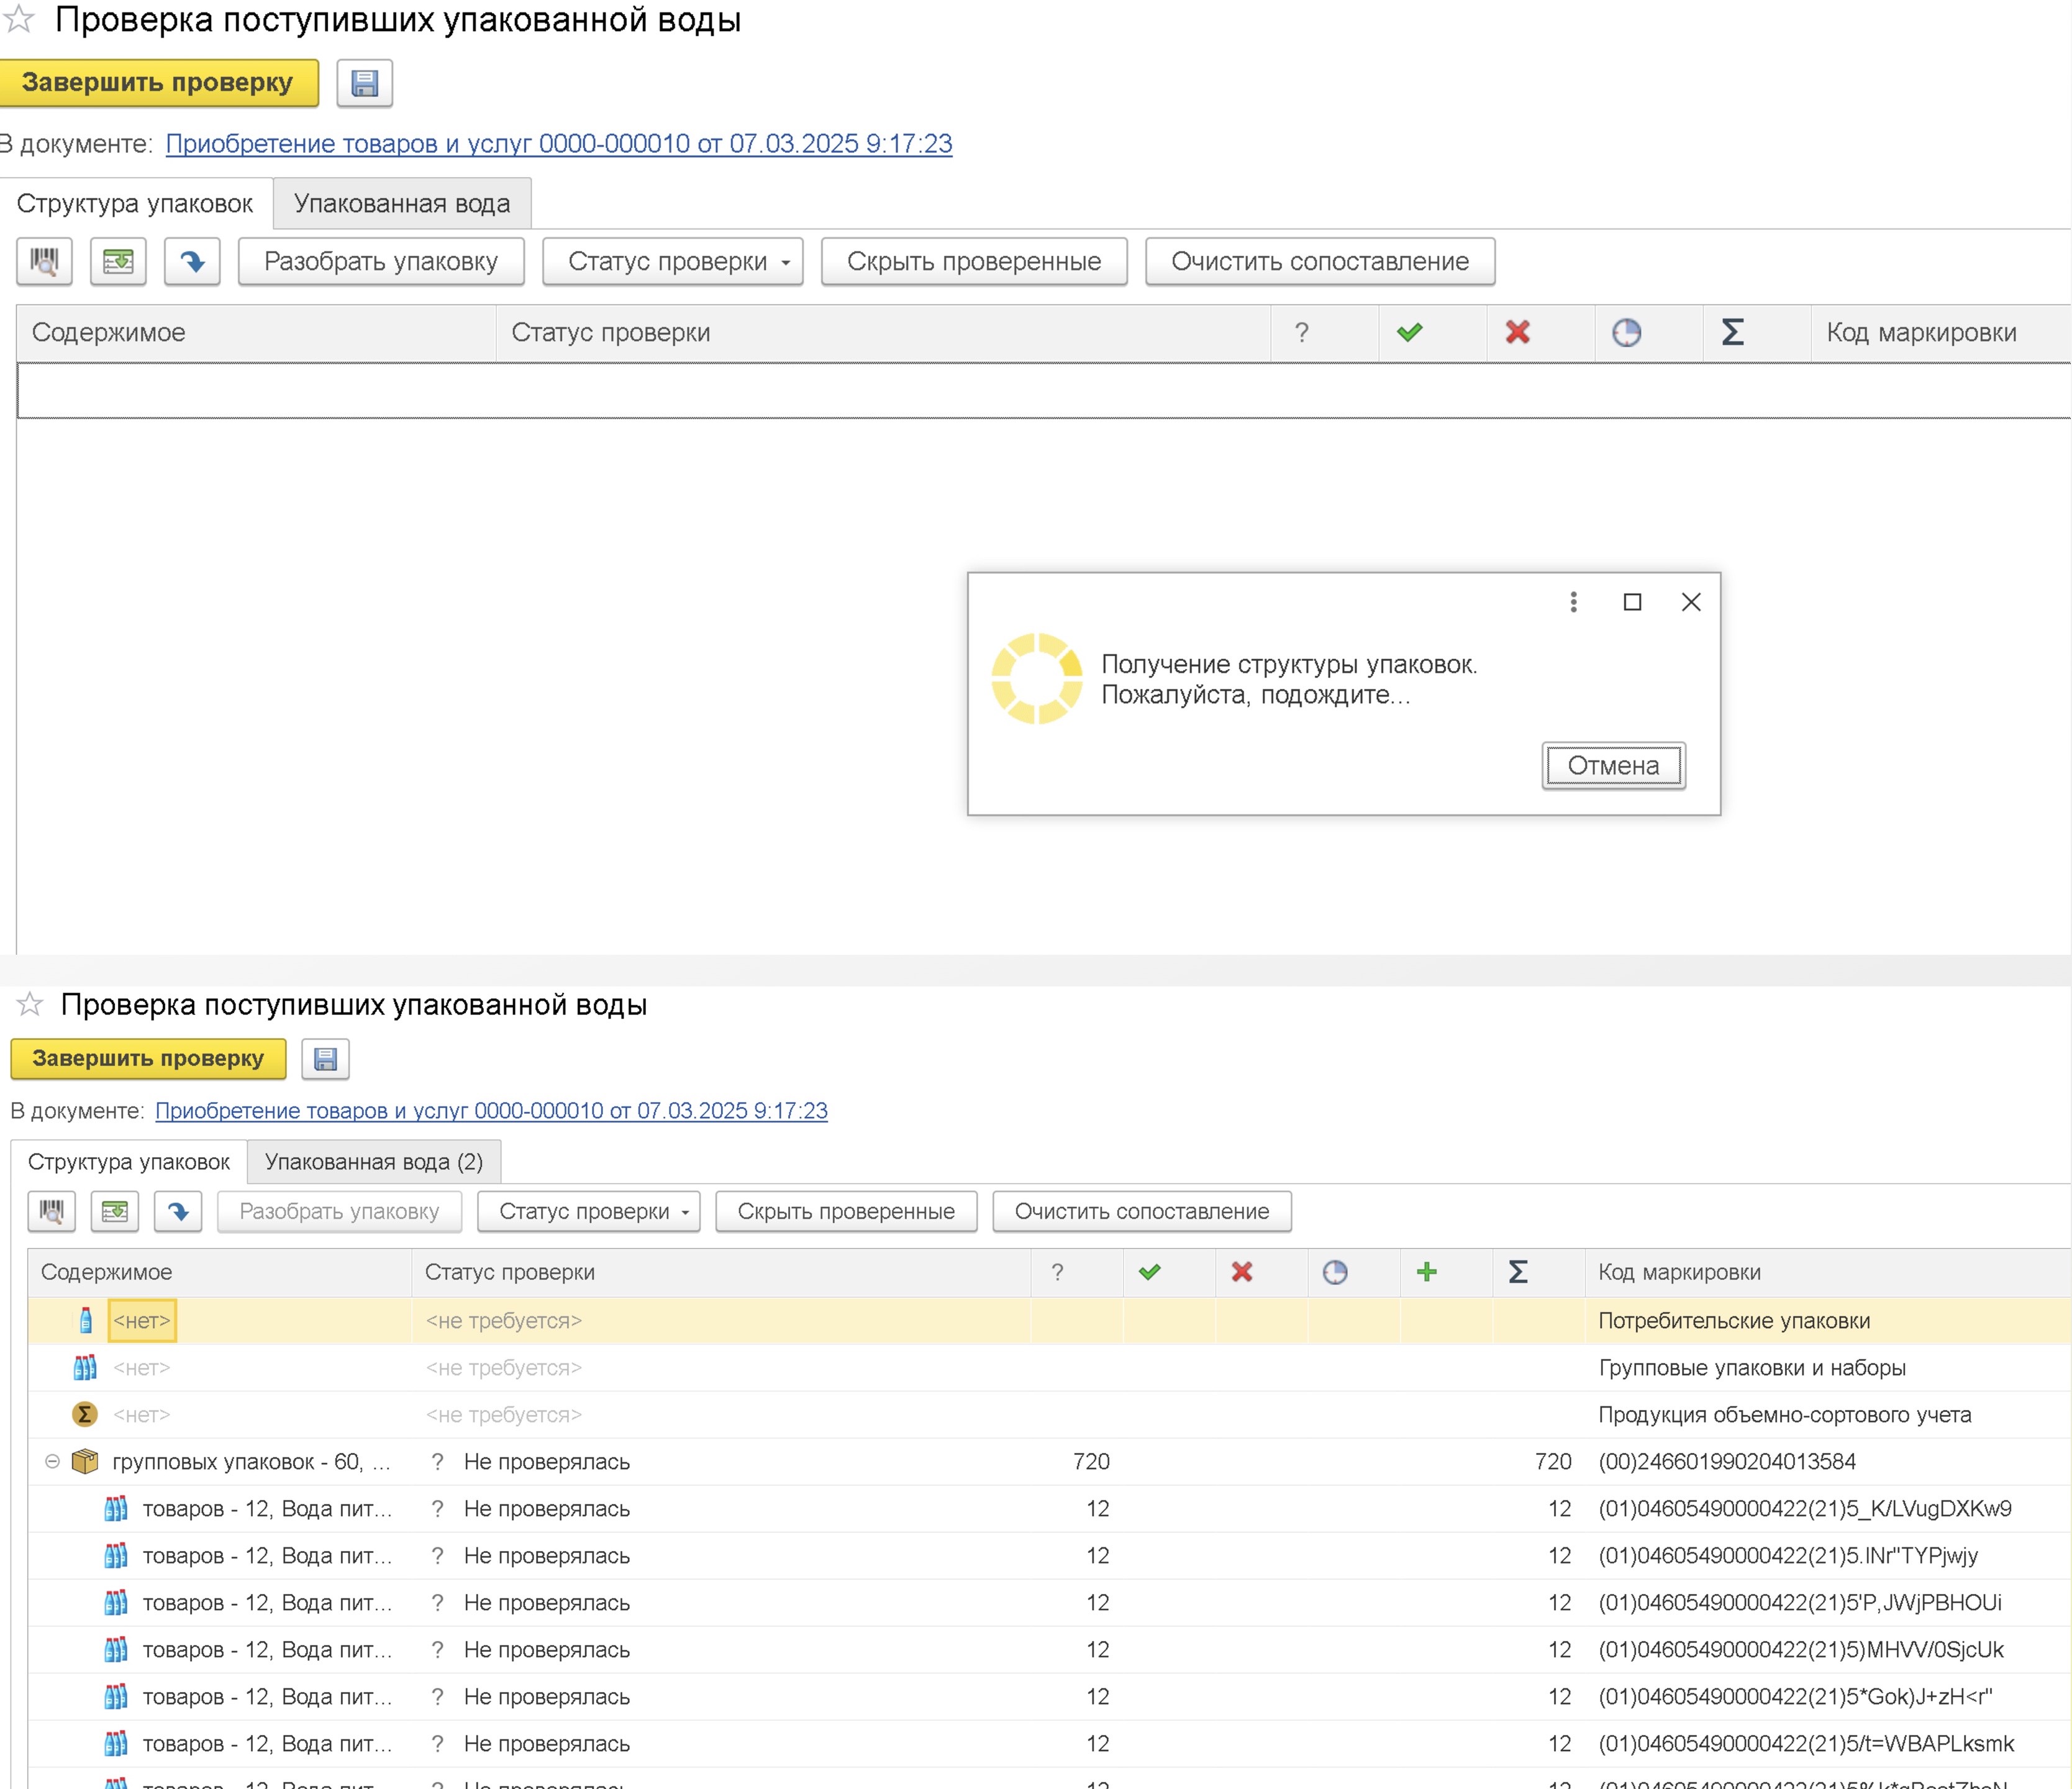The height and width of the screenshot is (1789, 2072).
Task: Open the three-dot menu in the wait dialog
Action: pyautogui.click(x=1573, y=602)
